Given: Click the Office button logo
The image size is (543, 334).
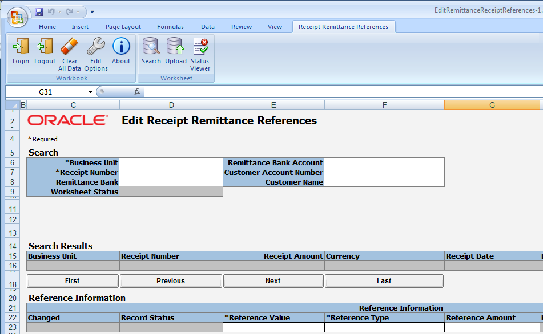Looking at the screenshot, I should point(17,17).
